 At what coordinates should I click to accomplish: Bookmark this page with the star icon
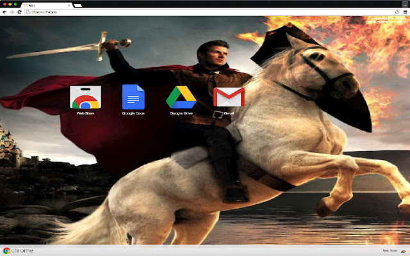pyautogui.click(x=397, y=12)
